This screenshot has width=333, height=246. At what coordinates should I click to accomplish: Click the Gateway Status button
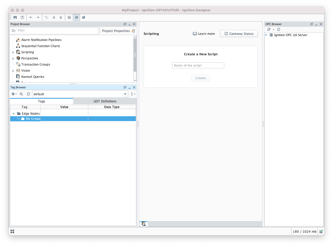(x=239, y=34)
